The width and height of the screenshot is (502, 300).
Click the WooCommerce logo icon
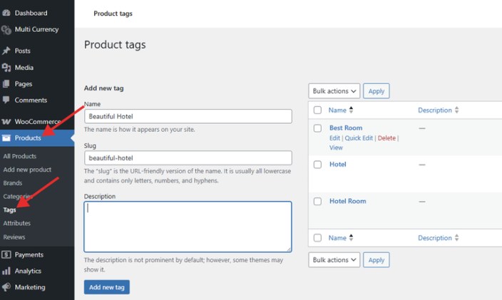click(6, 122)
